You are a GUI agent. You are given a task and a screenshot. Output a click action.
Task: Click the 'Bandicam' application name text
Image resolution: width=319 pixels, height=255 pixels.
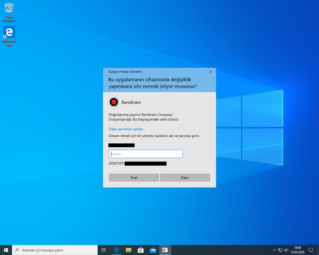tap(131, 102)
